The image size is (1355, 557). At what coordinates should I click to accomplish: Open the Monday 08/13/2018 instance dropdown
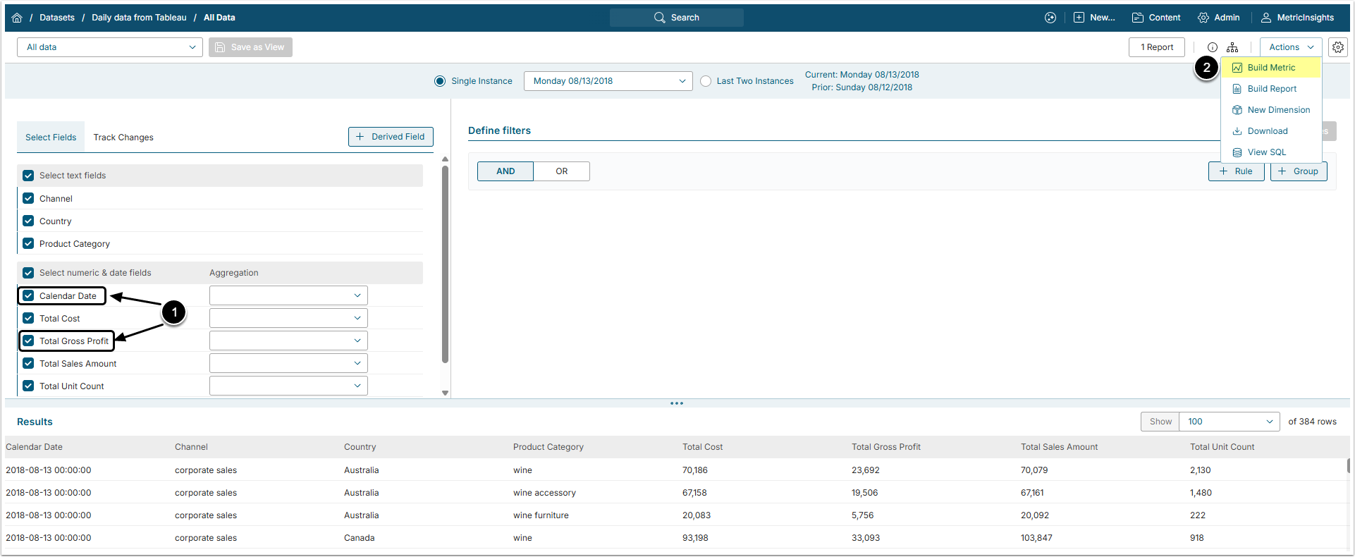608,81
